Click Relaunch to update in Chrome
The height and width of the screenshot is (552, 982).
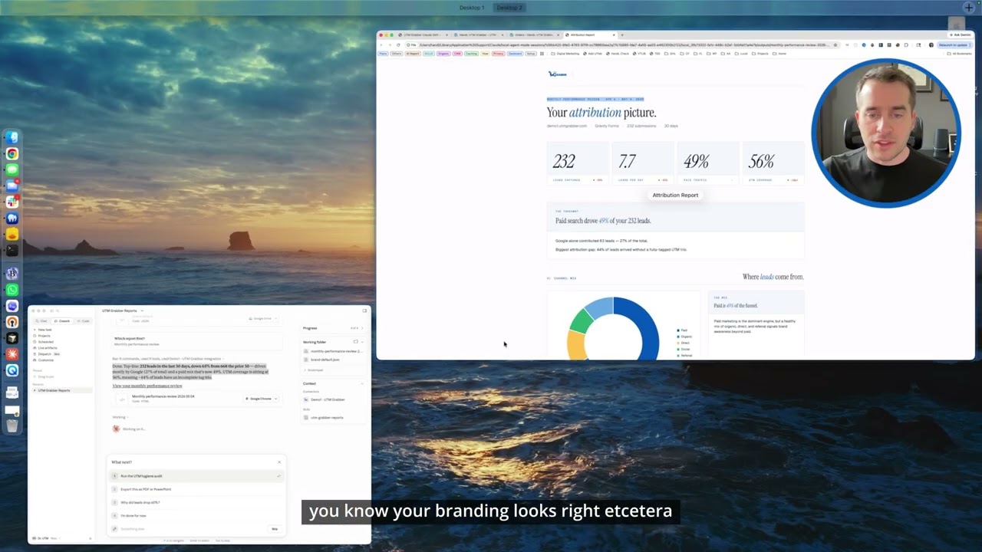[953, 44]
